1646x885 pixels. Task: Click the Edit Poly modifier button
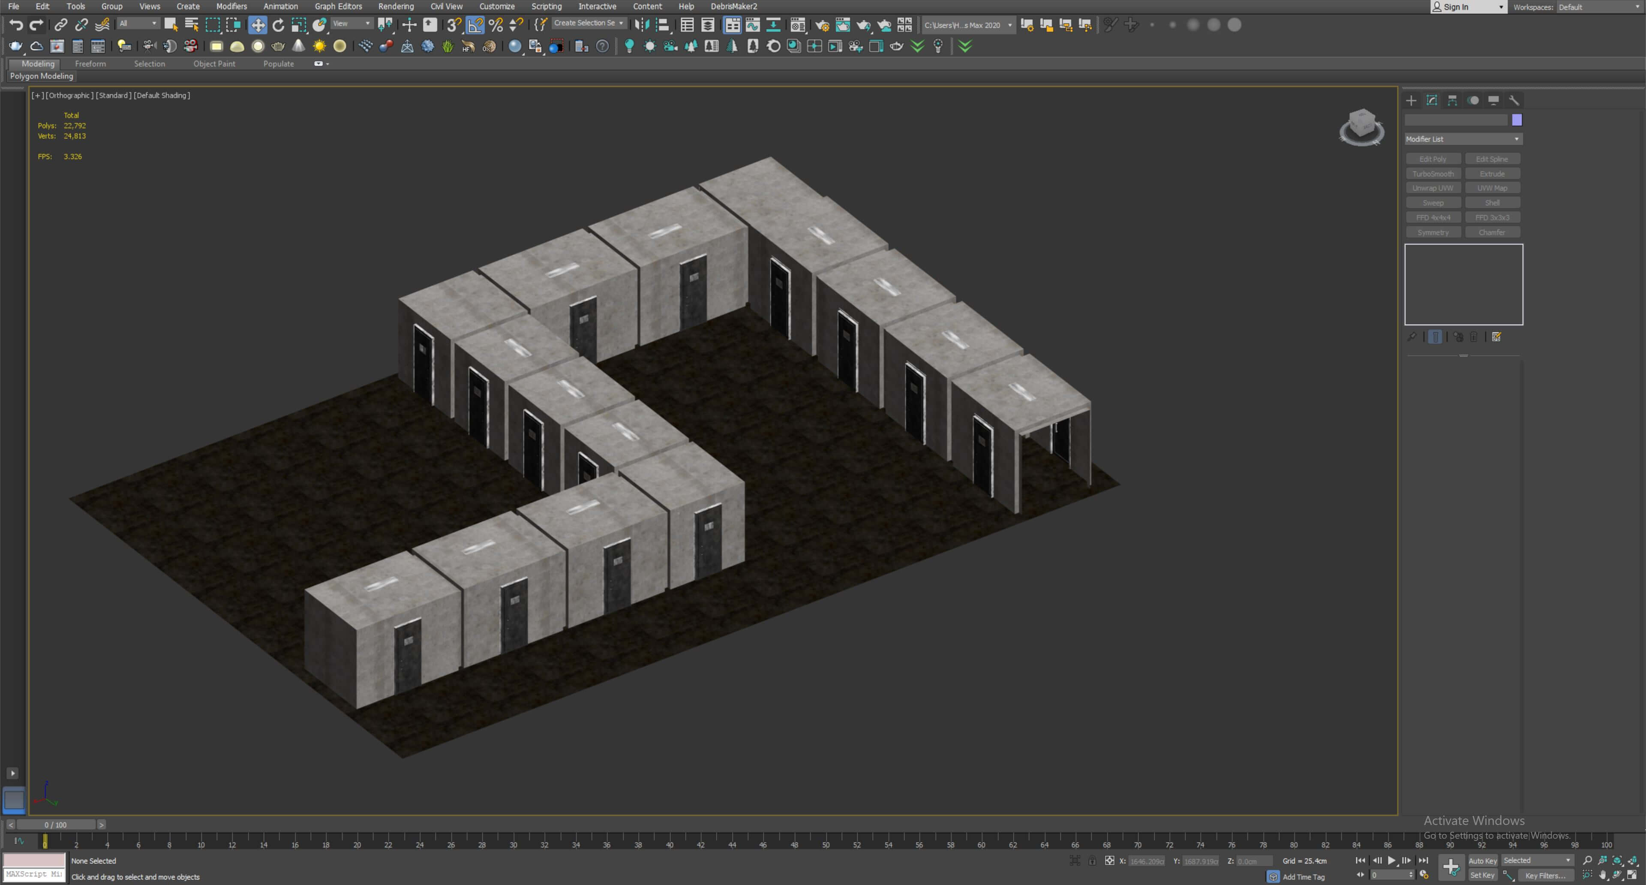[x=1433, y=159]
